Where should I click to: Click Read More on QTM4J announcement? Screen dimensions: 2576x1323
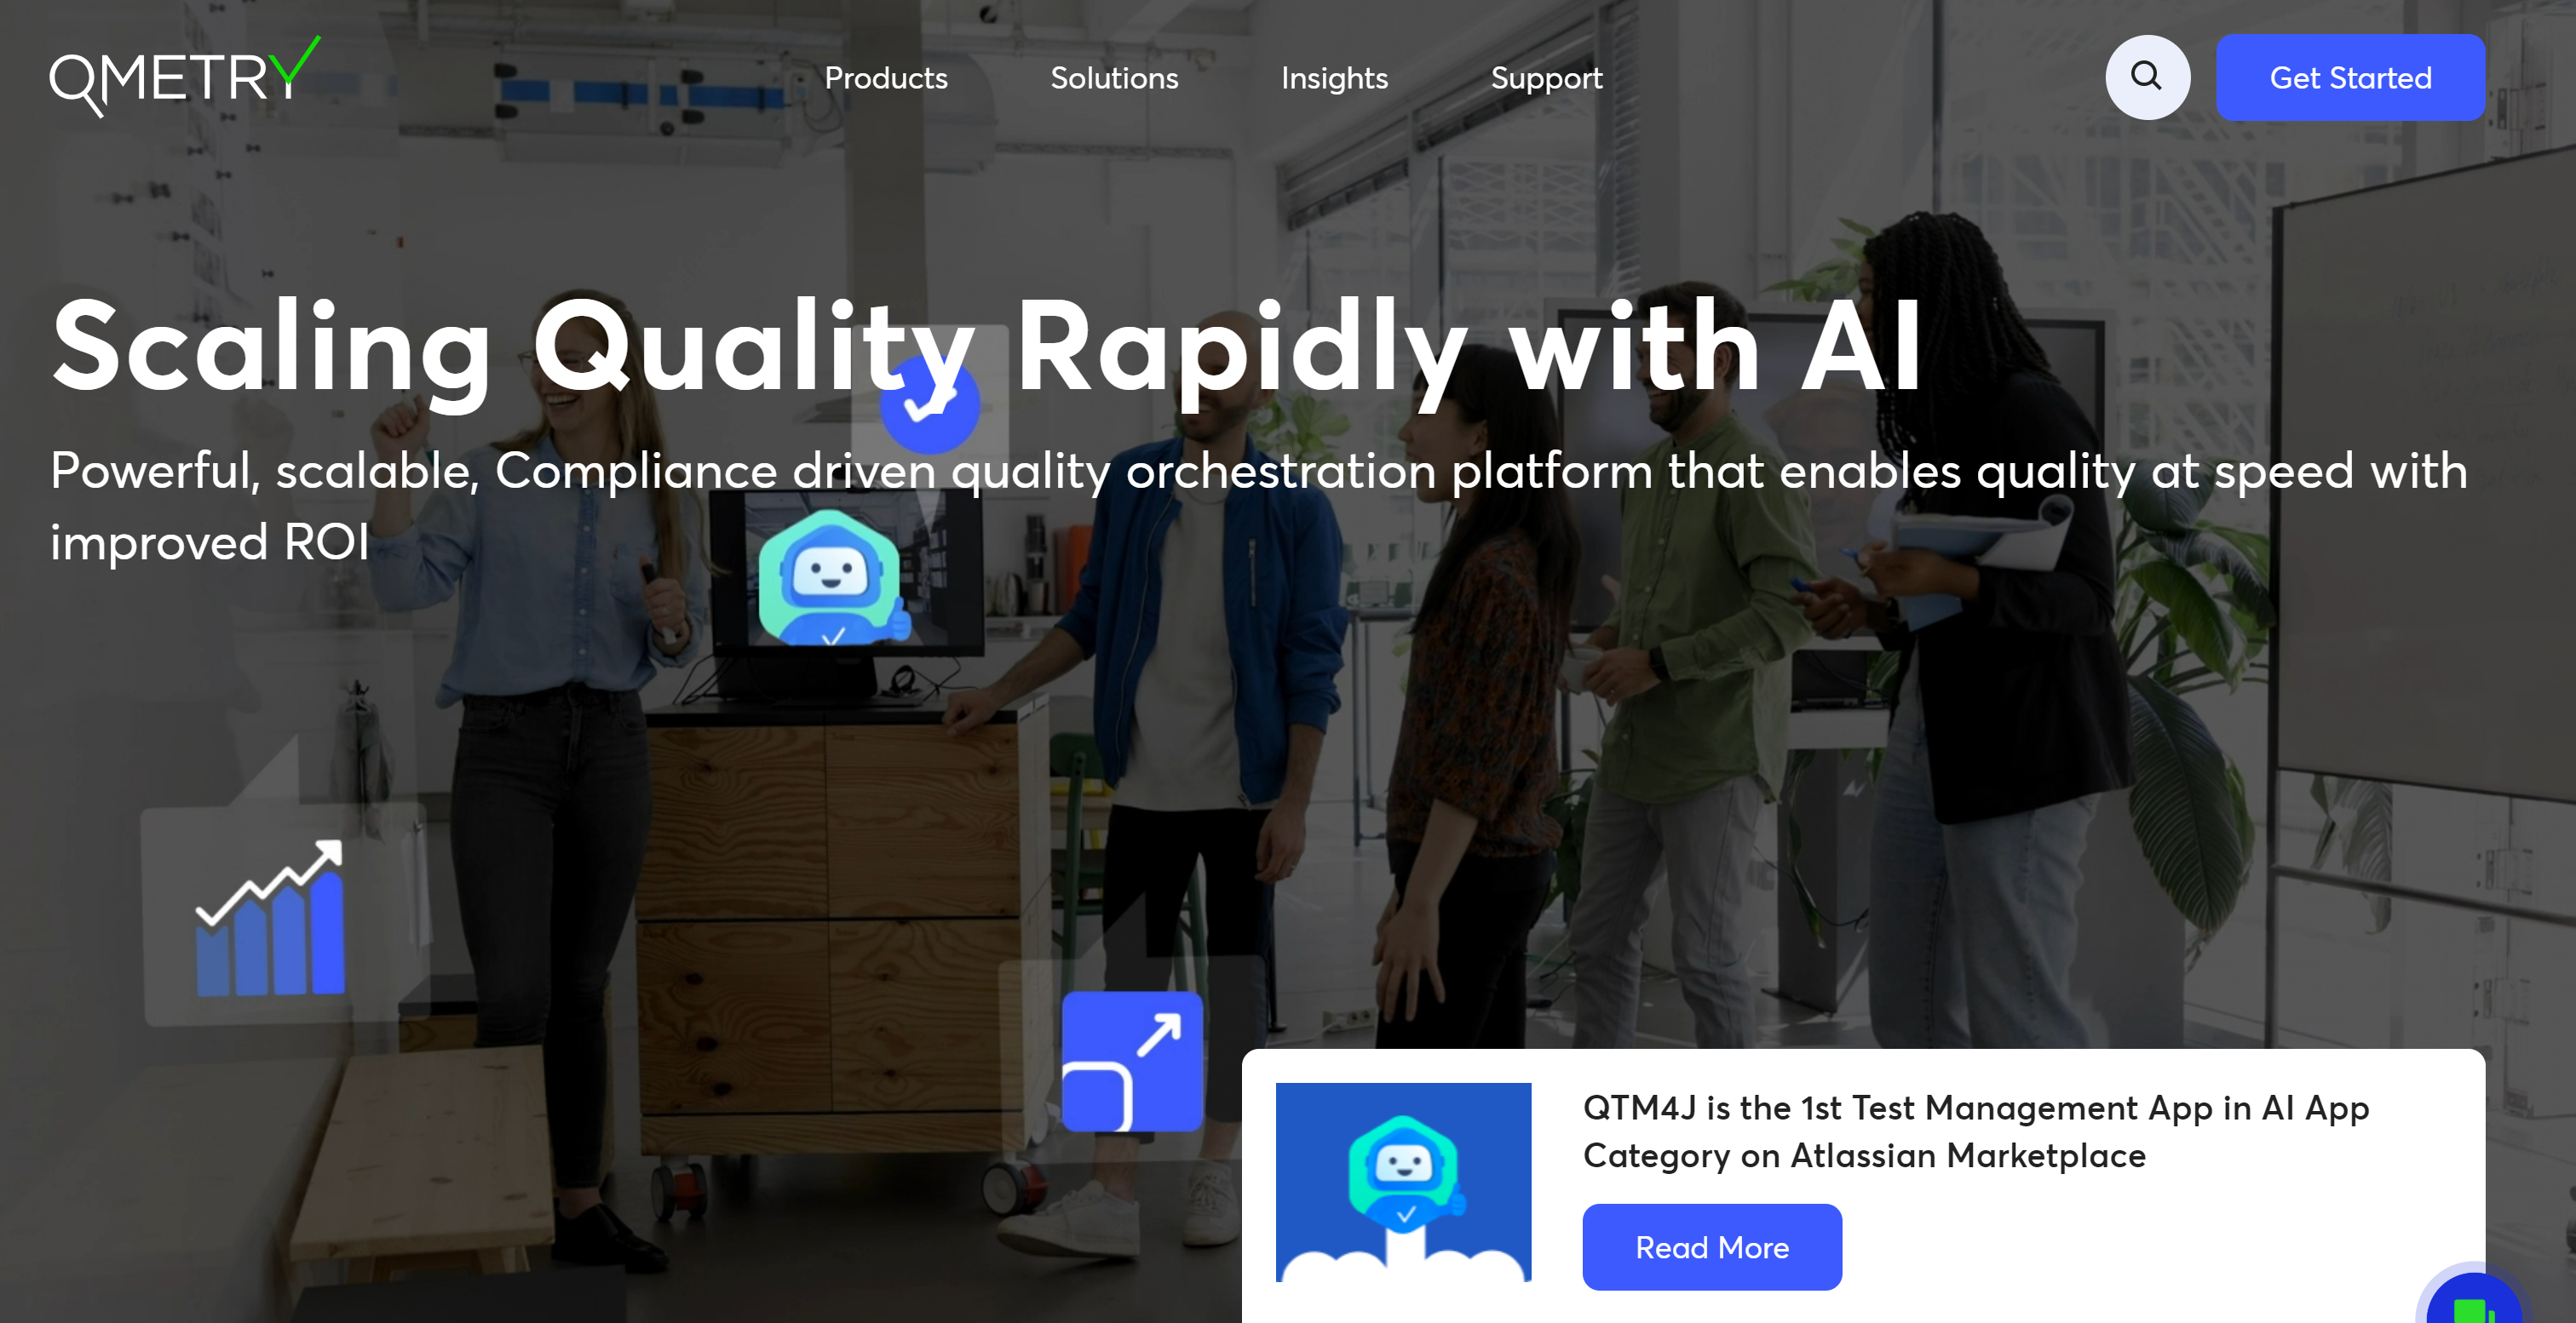(x=1711, y=1247)
